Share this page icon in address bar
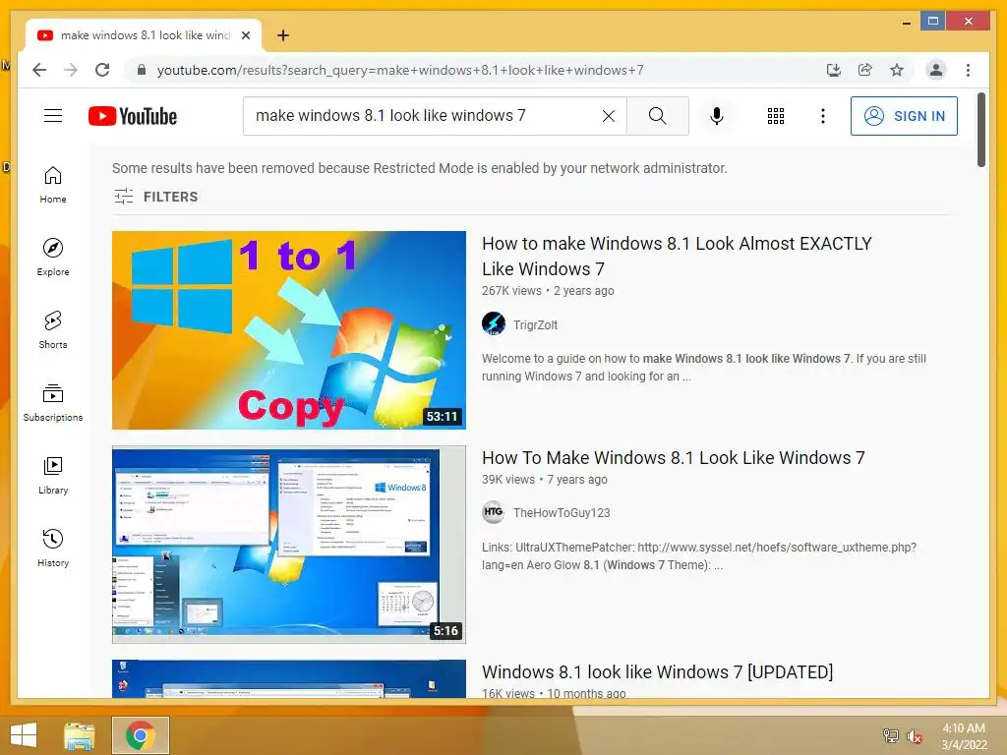The width and height of the screenshot is (1007, 755). [x=865, y=70]
